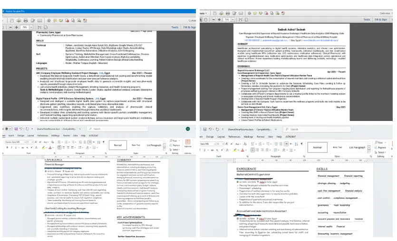Open Bullets dropdown in left Word ribbon

62,142
